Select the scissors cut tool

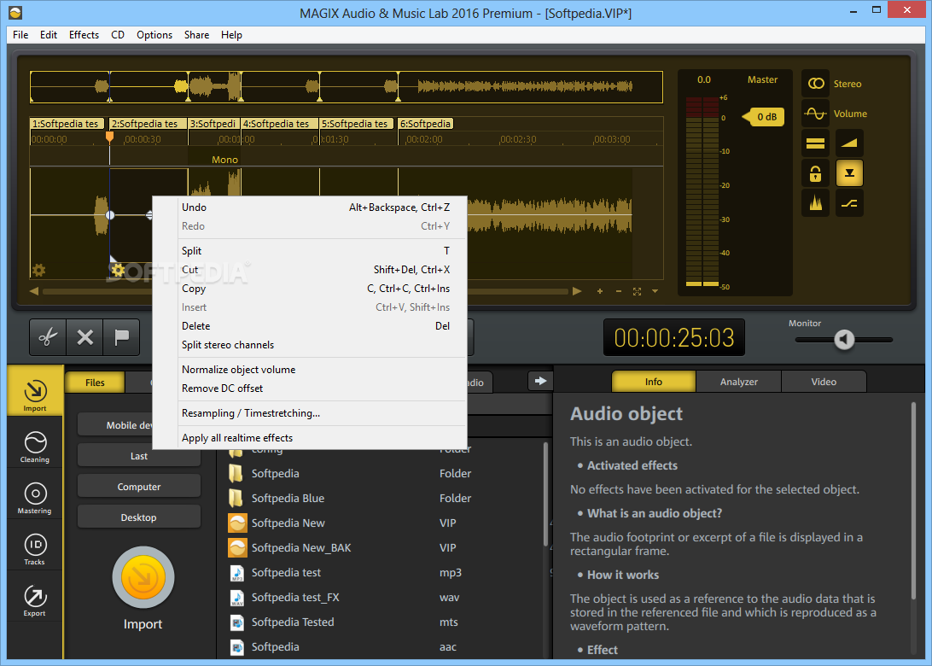(x=48, y=337)
